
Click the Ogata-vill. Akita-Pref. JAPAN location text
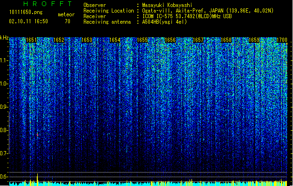(x=208, y=11)
